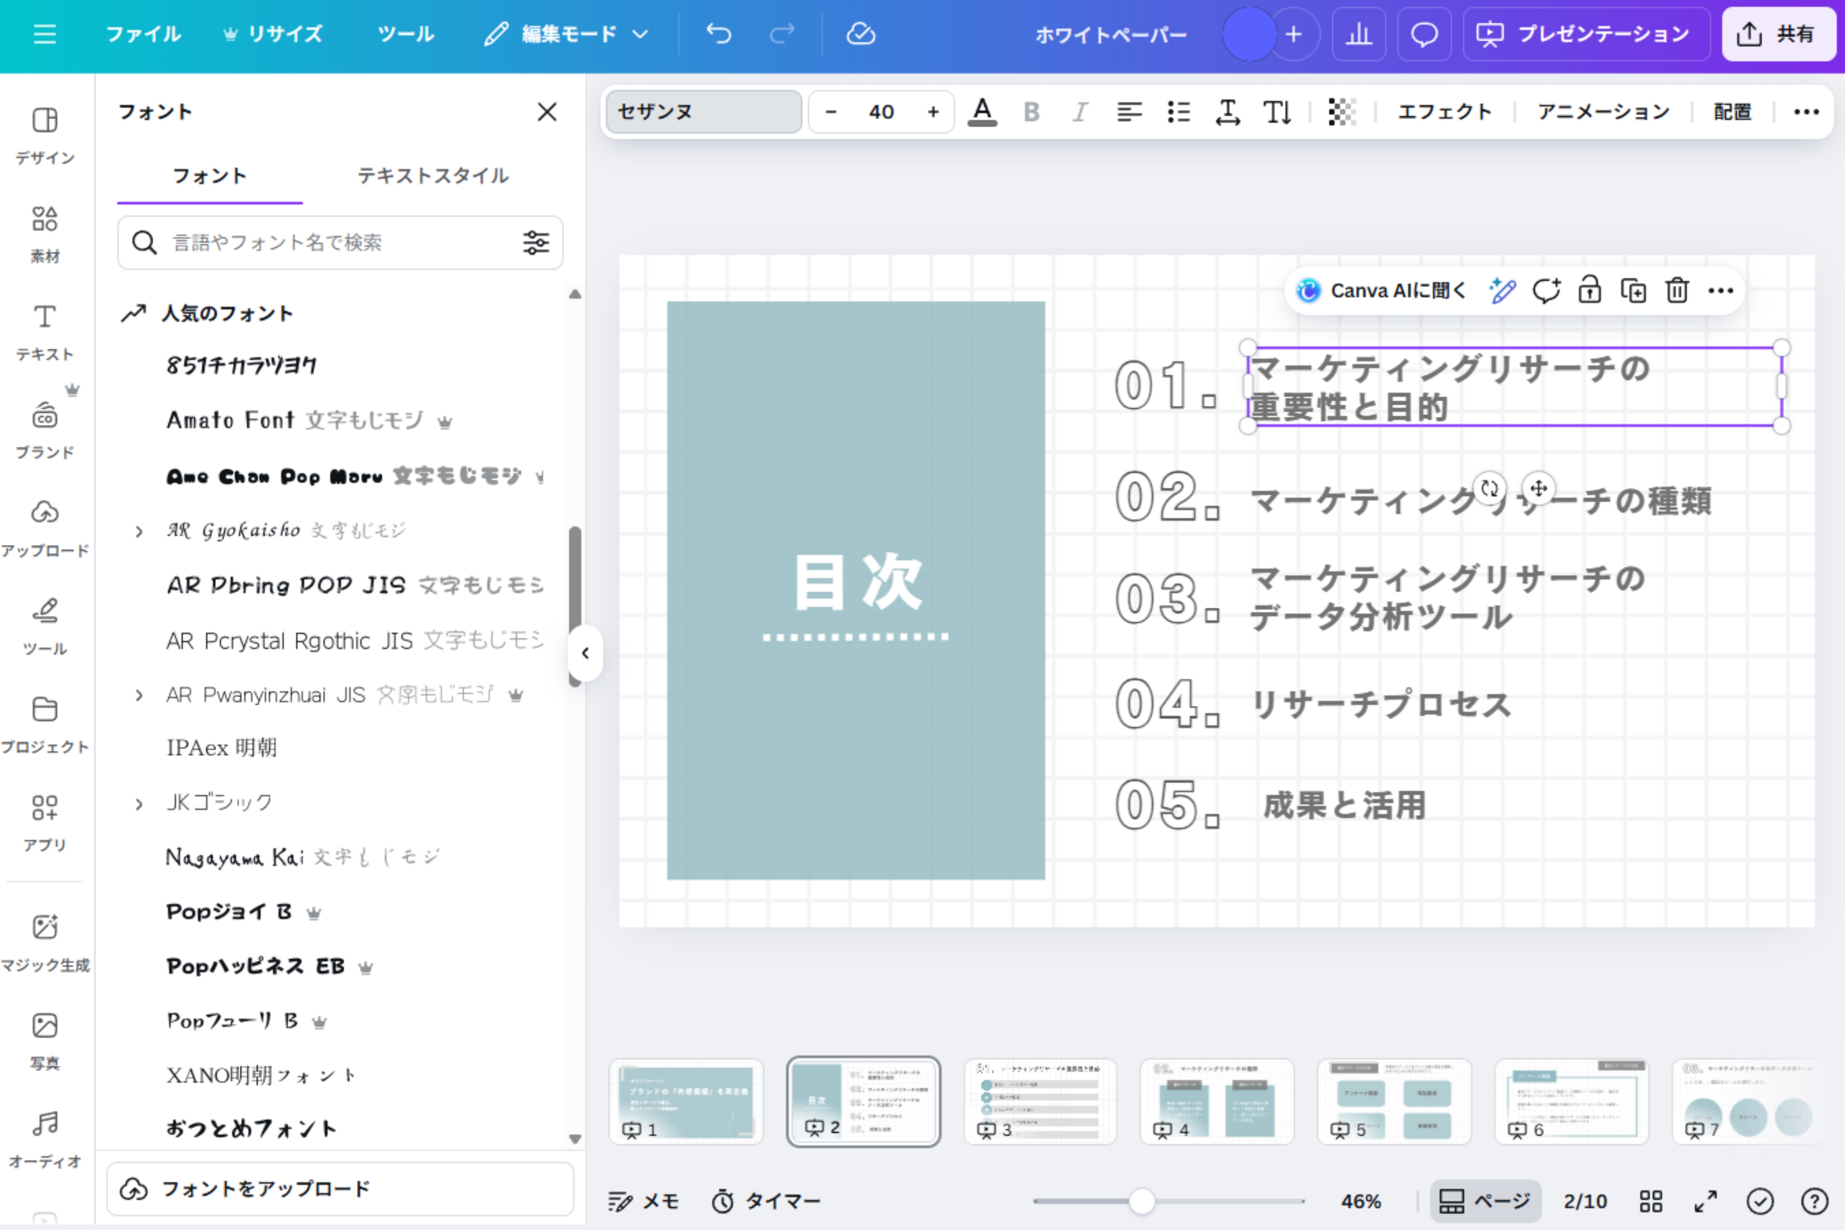1845x1230 pixels.
Task: Open 編集モード dropdown
Action: [x=566, y=34]
